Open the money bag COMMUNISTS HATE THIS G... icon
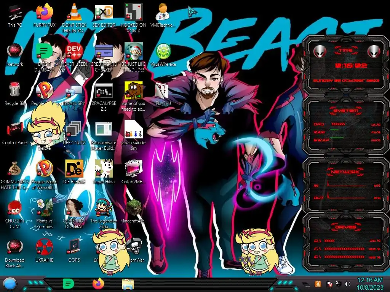Image resolution: width=390 pixels, height=292 pixels. pos(15,175)
